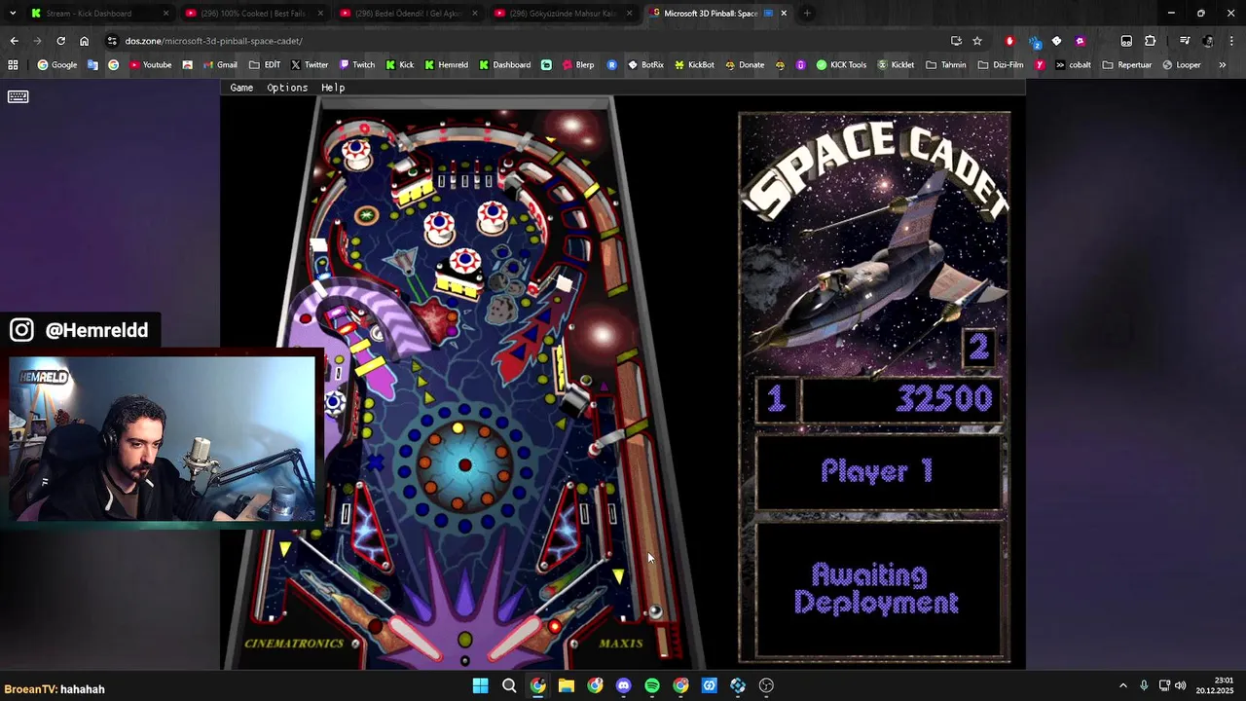Open the apps grid in bookmarks bar
Screen dimensions: 1246x701
coord(13,65)
